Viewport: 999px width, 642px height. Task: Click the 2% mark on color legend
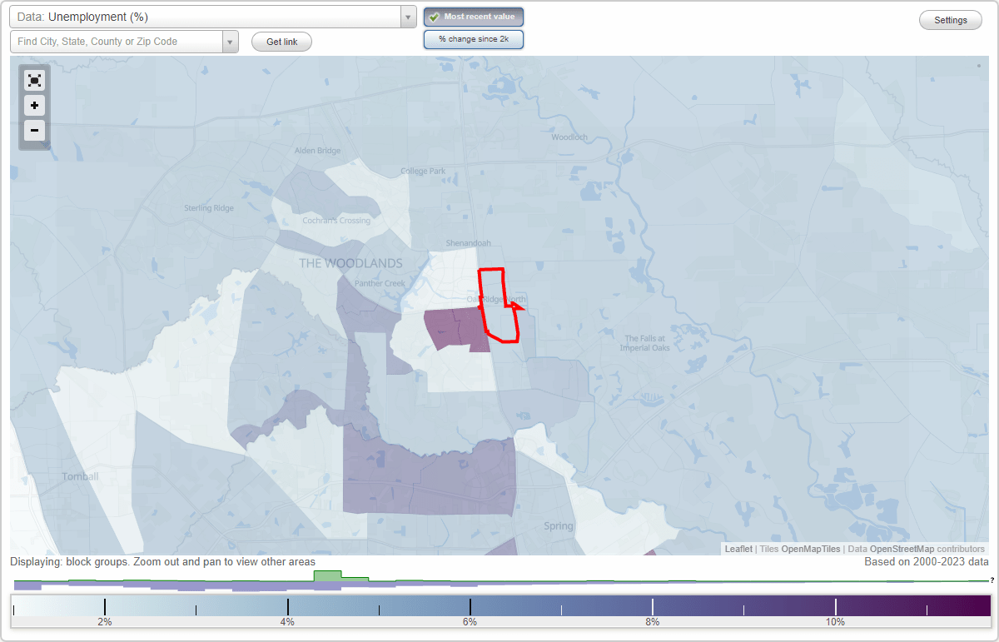click(105, 622)
